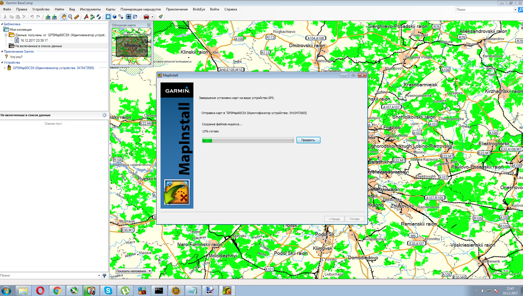Select the New Waypoint flag tool
Image resolution: width=523 pixels, height=296 pixels.
(86, 17)
